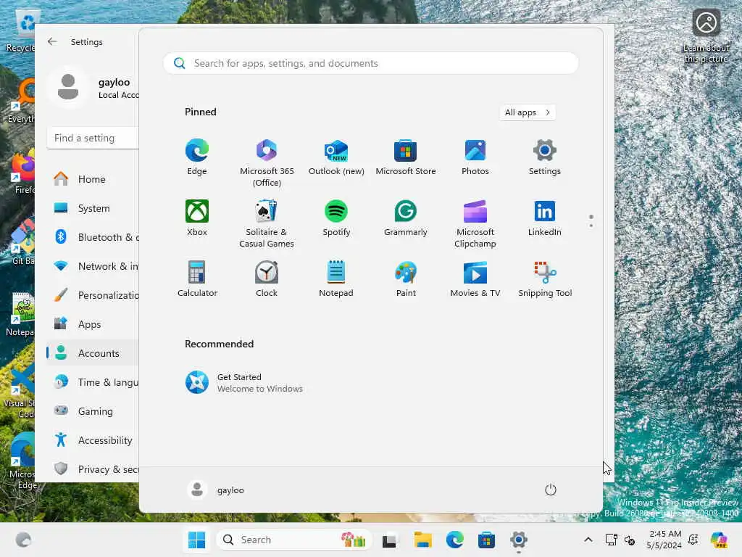Open Learn about this picture desktop icon

pos(706,36)
